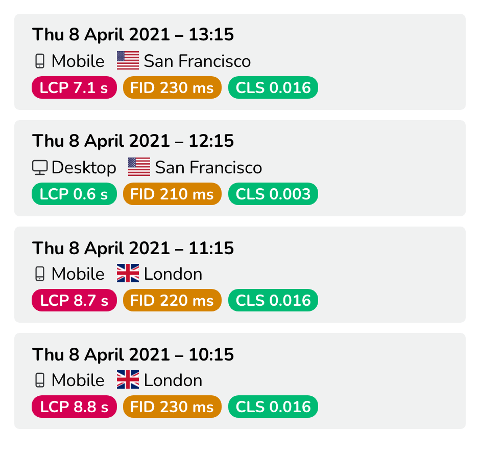Open the Thu 8 April 2021 – 11:15 result
Screen dimensions: 479x449
[240, 275]
